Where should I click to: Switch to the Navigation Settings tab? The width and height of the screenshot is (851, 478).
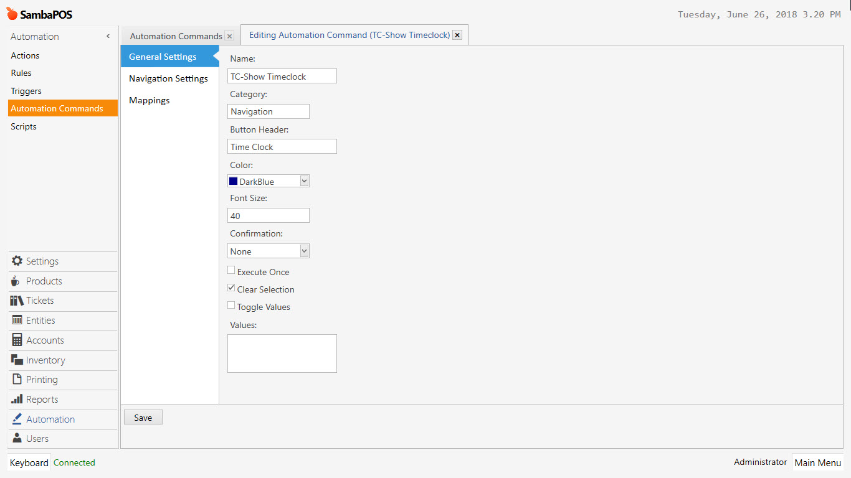pyautogui.click(x=168, y=78)
